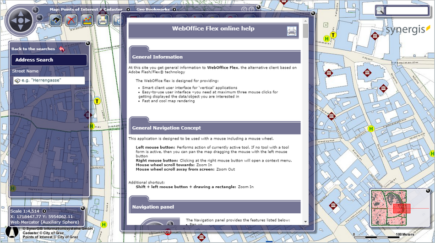Screen dimensions: 435x243
Task: Click the Back to the searches link
Action: [33, 49]
